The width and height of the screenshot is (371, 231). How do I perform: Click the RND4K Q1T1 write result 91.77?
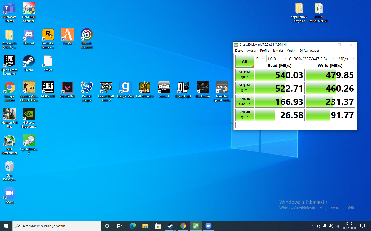[x=330, y=115]
